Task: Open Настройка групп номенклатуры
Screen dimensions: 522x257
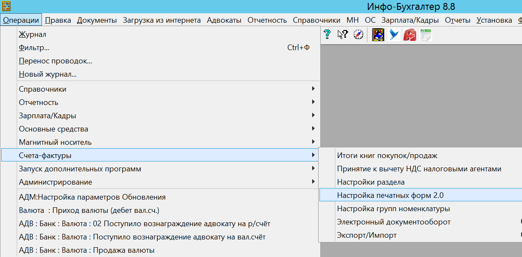Action: (x=421, y=209)
